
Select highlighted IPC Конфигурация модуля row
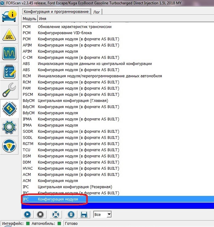(118, 199)
